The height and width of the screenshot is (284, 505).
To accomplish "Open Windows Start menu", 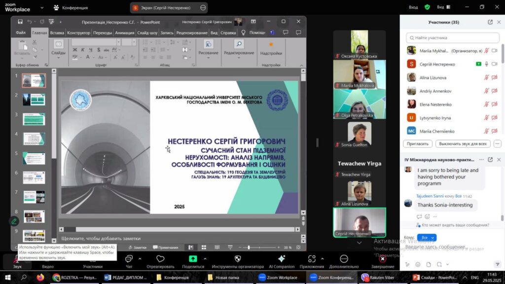I will click(8, 277).
